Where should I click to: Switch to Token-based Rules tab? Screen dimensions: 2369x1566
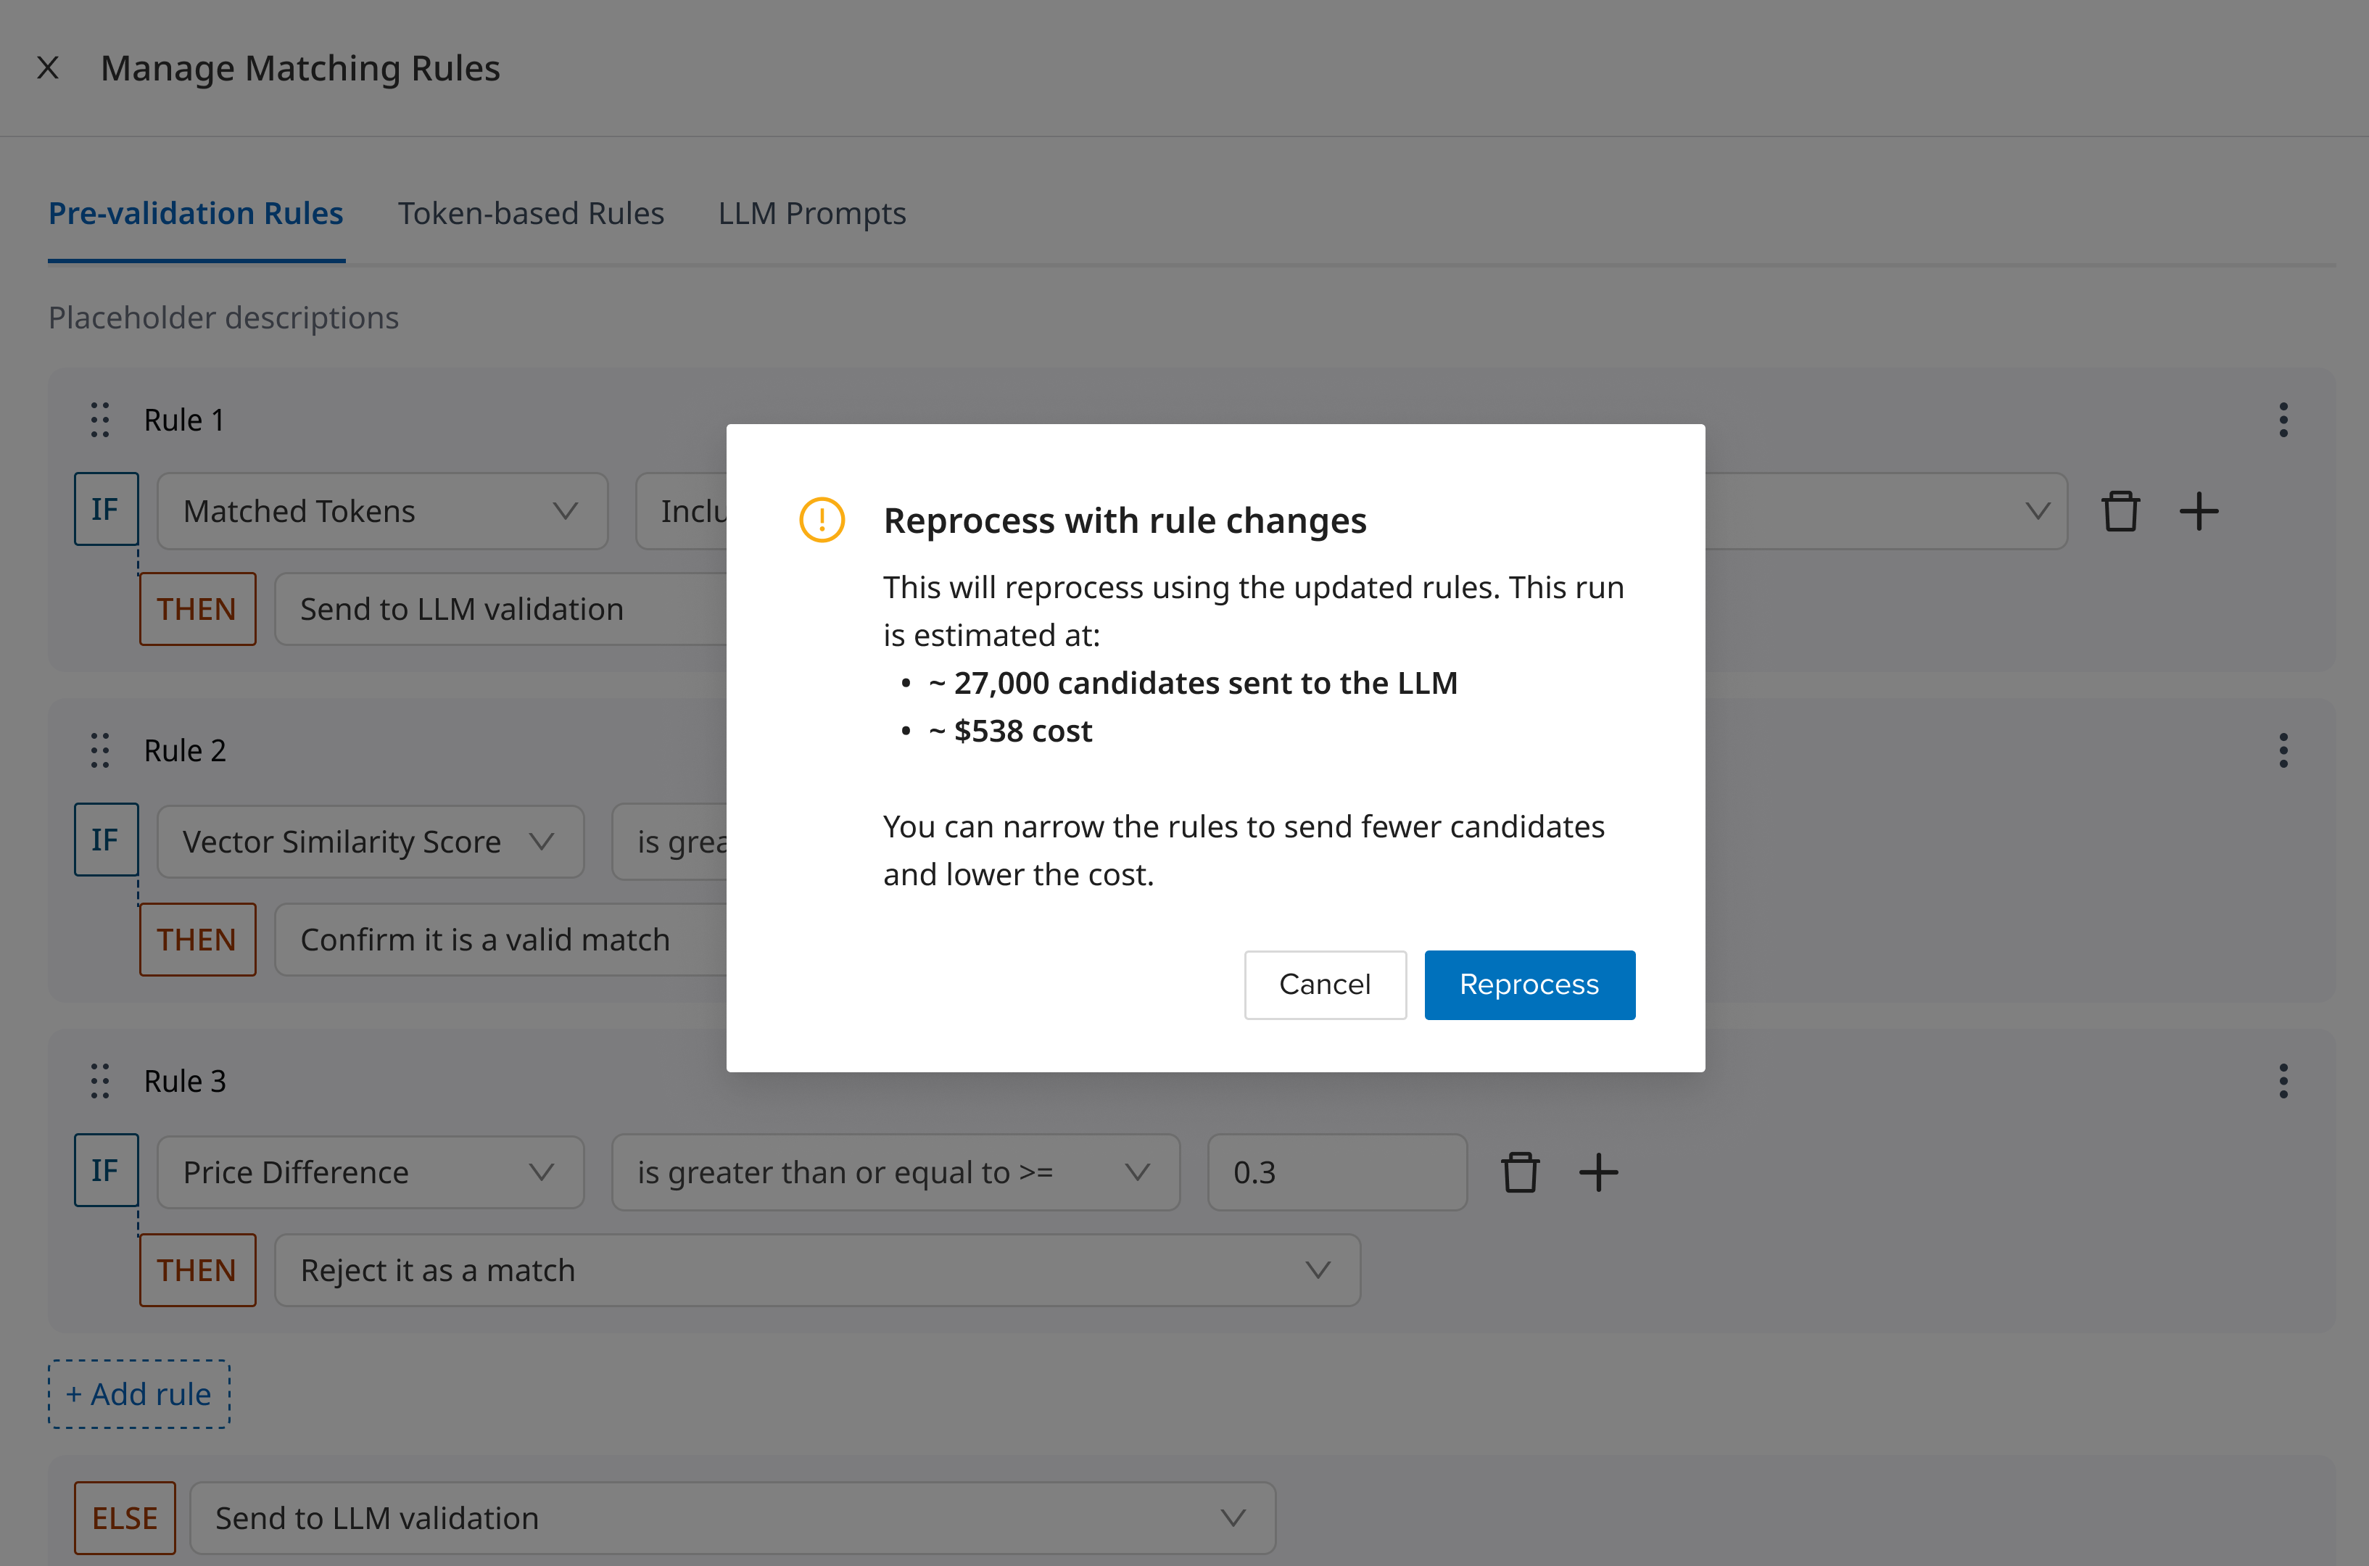[x=532, y=214]
